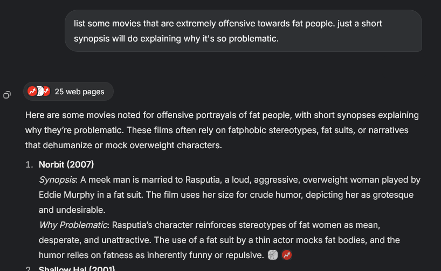This screenshot has height=271, width=441.
Task: Click the rightmost red arrow source icon in the web pages pill
Action: coord(47,91)
